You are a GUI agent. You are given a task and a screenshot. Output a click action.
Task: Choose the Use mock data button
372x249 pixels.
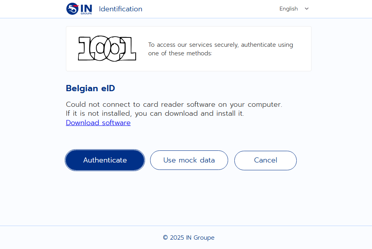[189, 160]
